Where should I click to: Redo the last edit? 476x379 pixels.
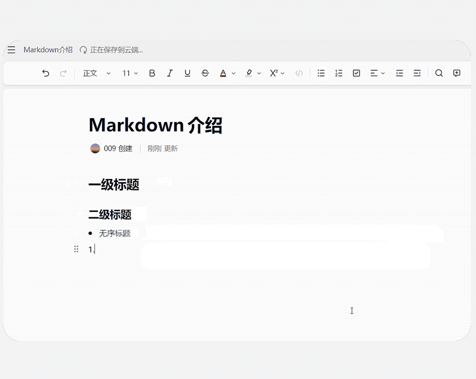pos(63,73)
